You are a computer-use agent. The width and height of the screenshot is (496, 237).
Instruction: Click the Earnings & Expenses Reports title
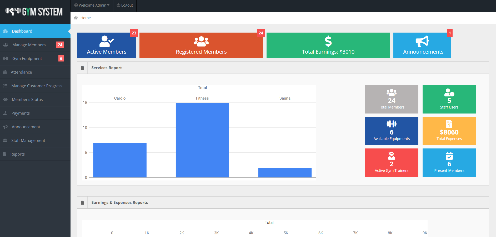click(x=119, y=203)
